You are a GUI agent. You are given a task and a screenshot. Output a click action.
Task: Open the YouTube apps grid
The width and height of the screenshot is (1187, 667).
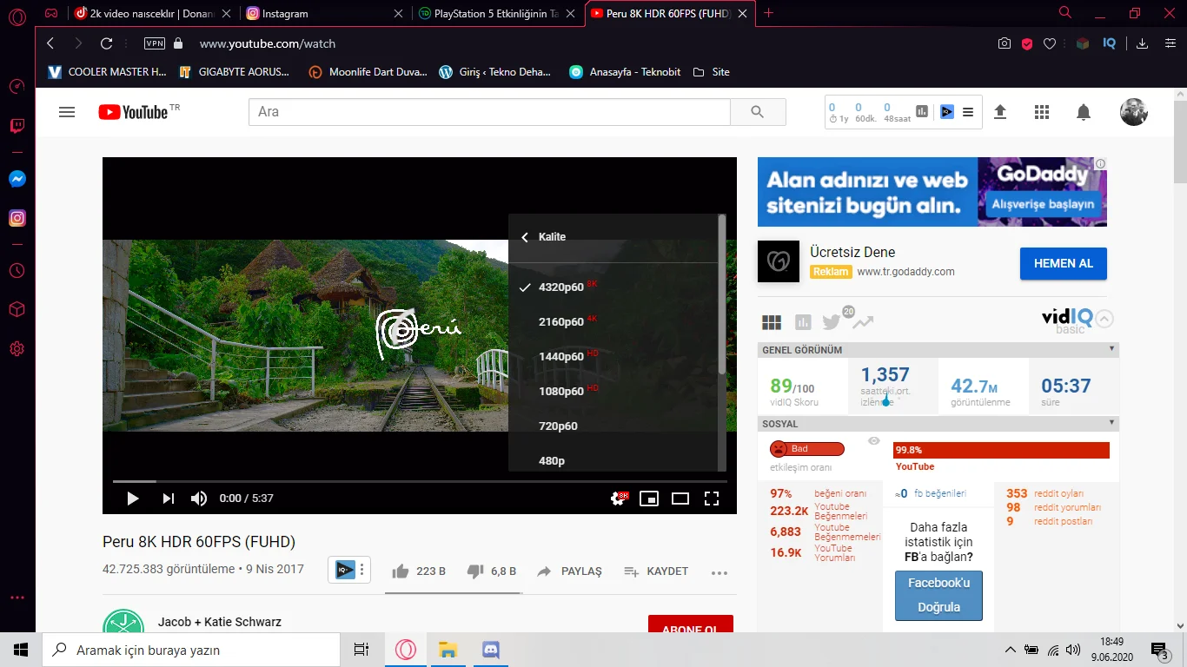1041,112
